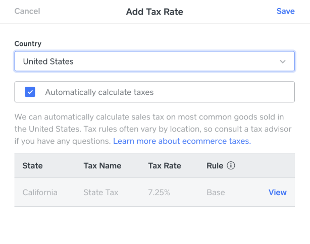Click the State column header
This screenshot has width=310, height=244.
click(x=33, y=165)
